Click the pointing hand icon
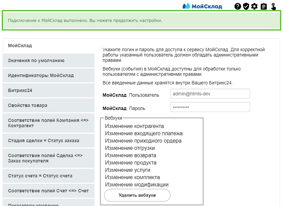283x206 pixels. click(273, 6)
